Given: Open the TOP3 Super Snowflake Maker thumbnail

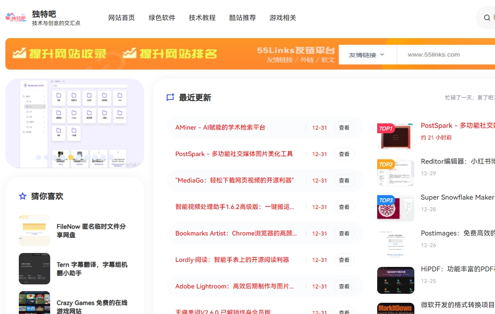Looking at the screenshot, I should (395, 208).
